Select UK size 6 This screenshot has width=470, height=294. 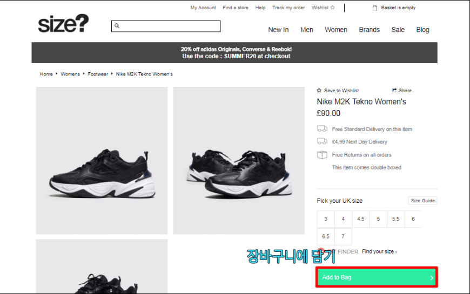pos(413,219)
